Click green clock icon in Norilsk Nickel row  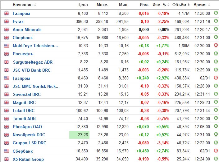[216, 86]
